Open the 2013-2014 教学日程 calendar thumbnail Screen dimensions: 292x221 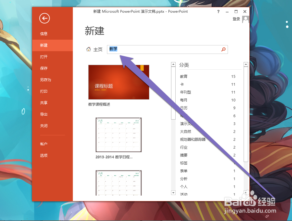[118, 135]
